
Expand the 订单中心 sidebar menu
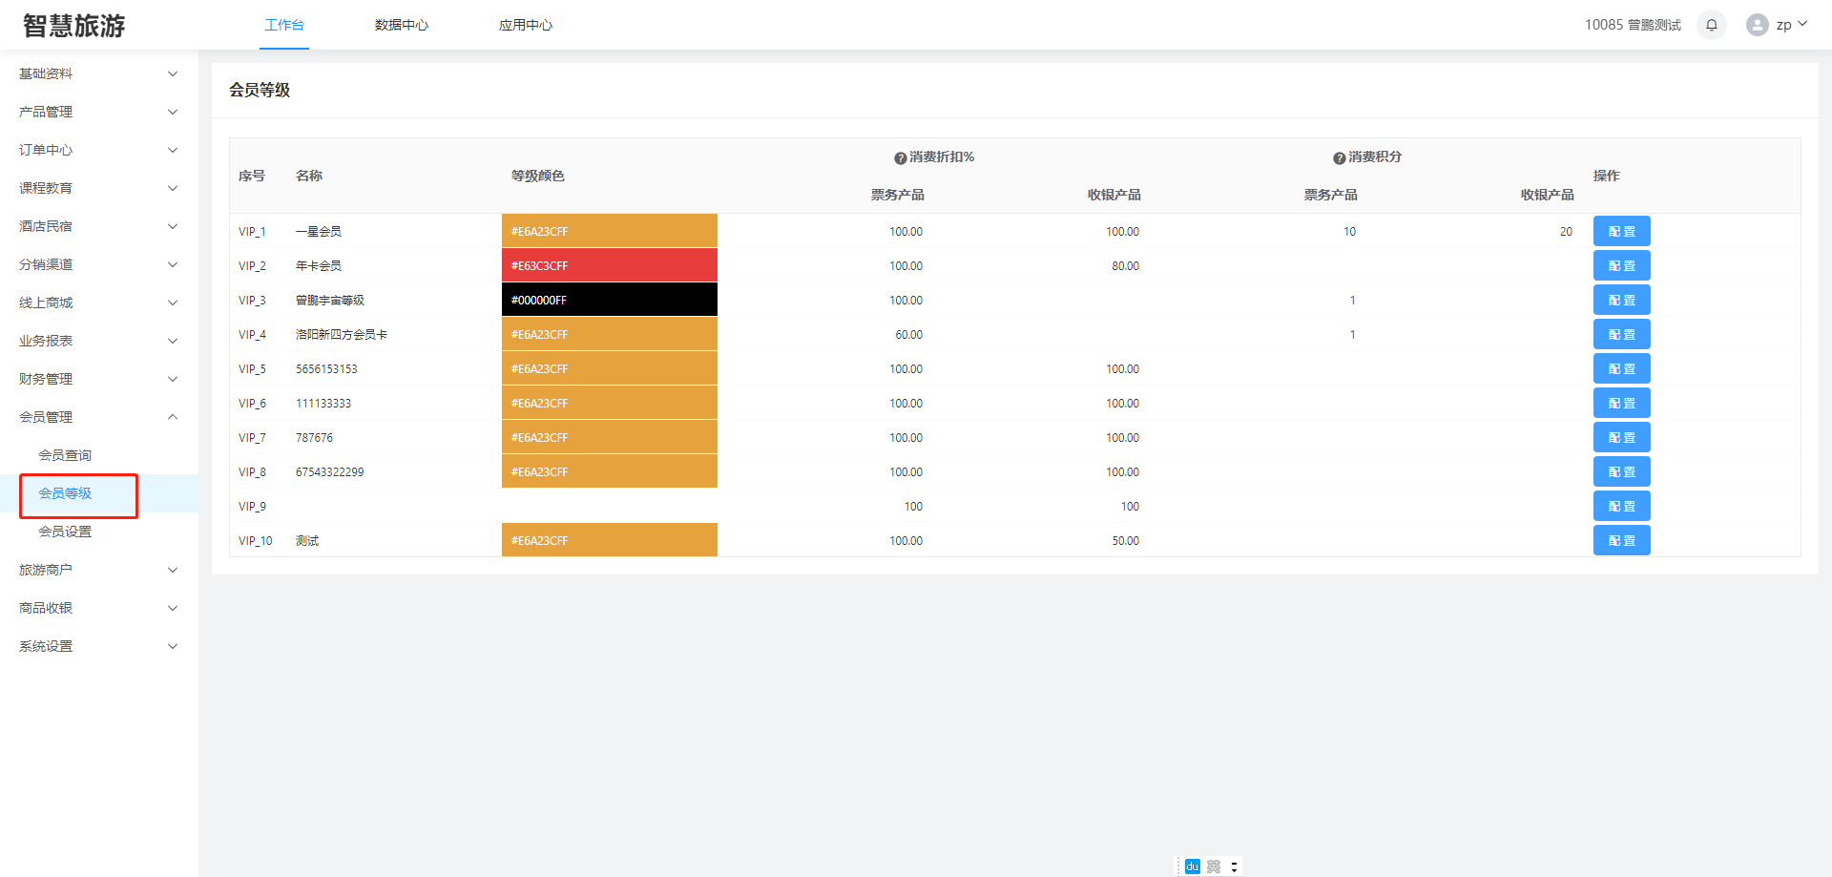[99, 150]
